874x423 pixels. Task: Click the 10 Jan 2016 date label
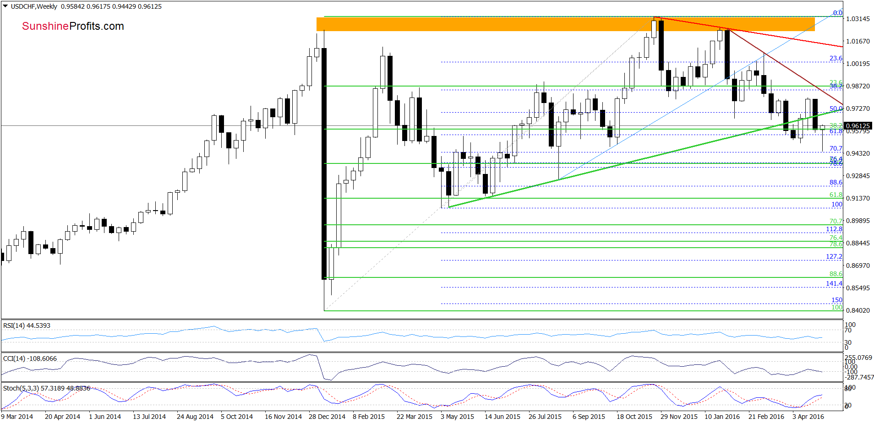coord(722,417)
